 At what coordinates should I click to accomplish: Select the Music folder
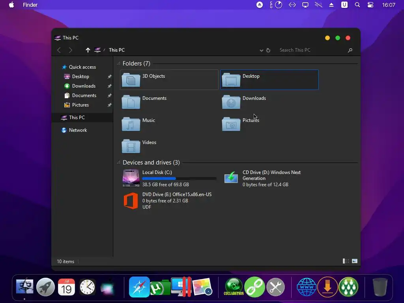pos(169,124)
